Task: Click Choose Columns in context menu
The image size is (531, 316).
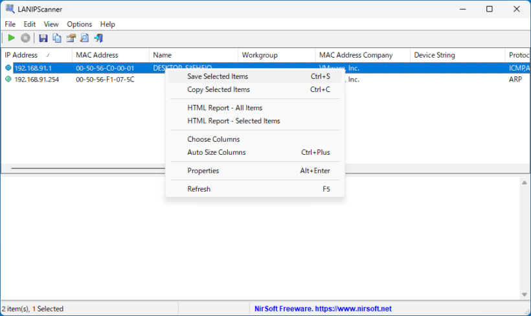Action: click(255, 139)
